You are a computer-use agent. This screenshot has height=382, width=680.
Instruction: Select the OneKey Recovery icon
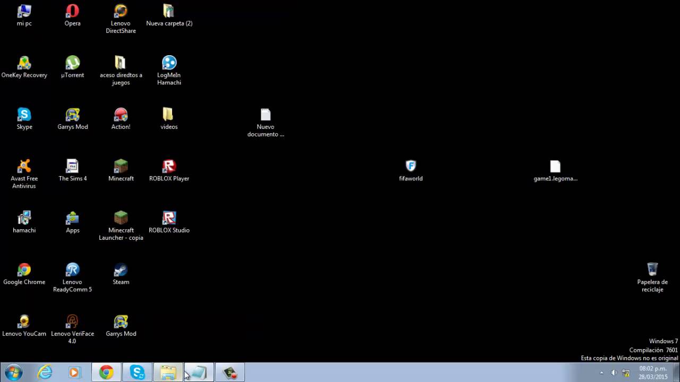pos(24,67)
